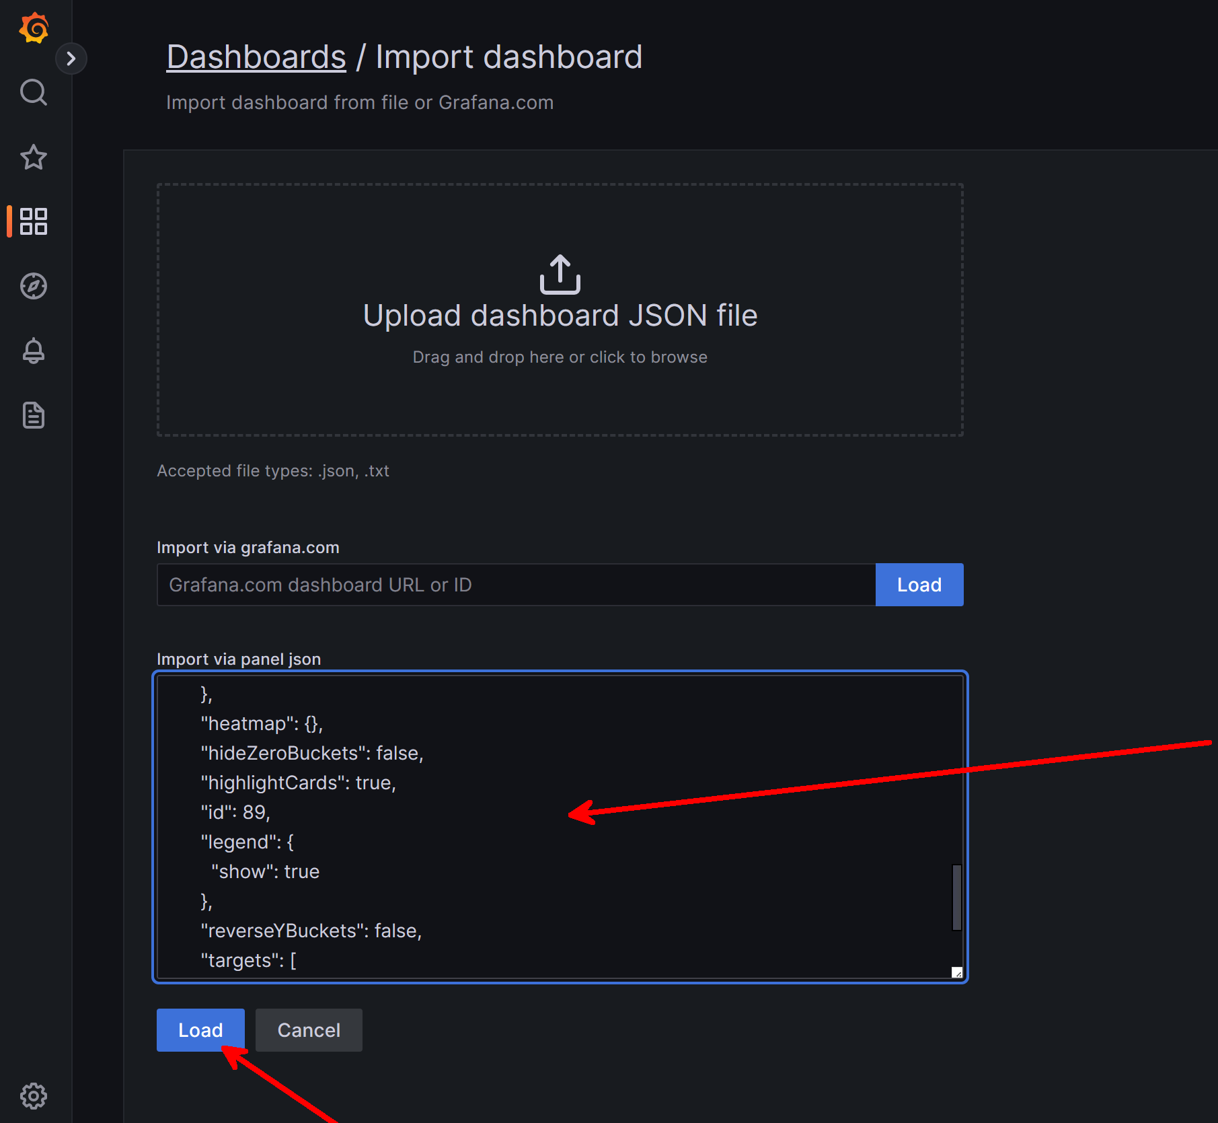This screenshot has height=1123, width=1218.
Task: Click Load next to grafana.com URL field
Action: [x=919, y=585]
